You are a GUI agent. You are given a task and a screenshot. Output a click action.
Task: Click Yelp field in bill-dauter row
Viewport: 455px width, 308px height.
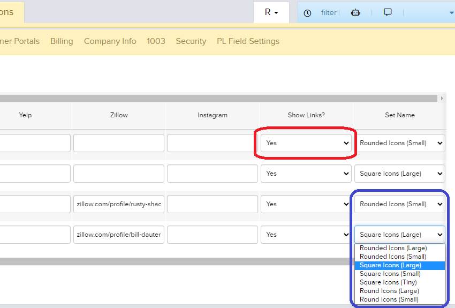coord(35,235)
